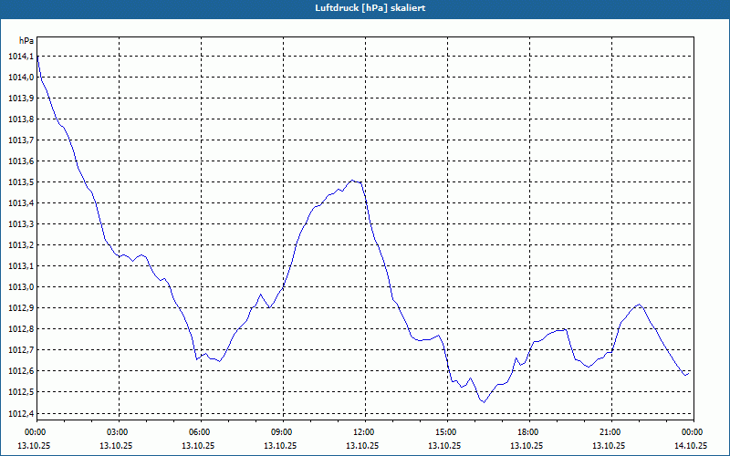The height and width of the screenshot is (456, 730).
Task: Click the 12:00 time label
Action: [x=365, y=432]
